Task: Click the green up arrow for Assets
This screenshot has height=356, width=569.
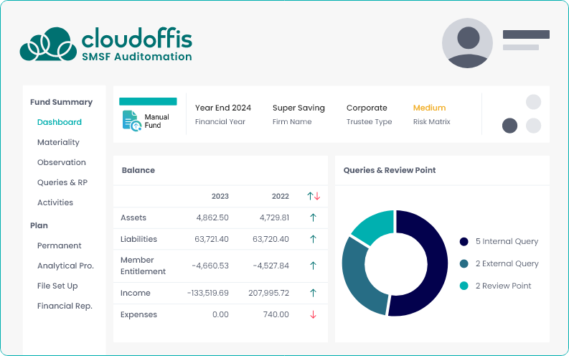Action: (x=313, y=217)
